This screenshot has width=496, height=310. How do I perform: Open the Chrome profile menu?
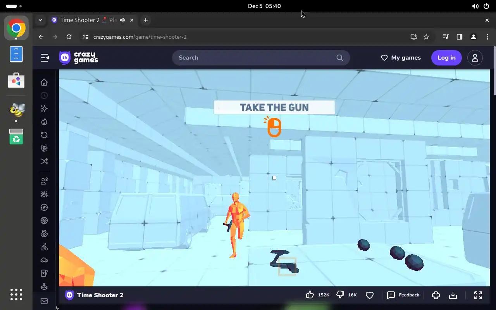coord(473,37)
